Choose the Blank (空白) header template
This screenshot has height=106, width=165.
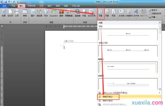(x=128, y=34)
